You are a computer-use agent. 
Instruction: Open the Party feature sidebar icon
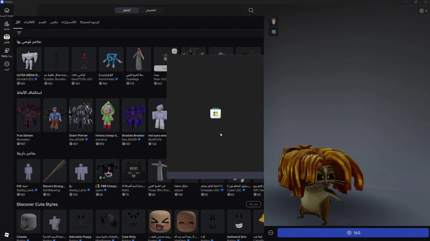(7, 51)
